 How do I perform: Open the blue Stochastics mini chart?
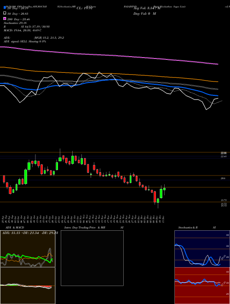click(x=202, y=249)
